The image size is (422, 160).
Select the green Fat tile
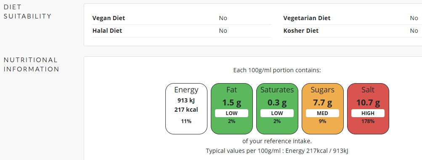(x=232, y=109)
